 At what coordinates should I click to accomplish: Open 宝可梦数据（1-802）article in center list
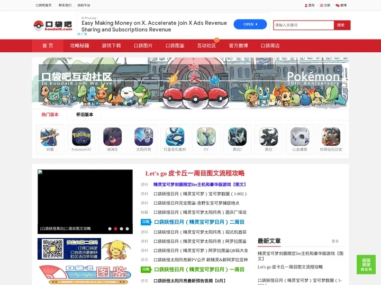tap(200, 194)
